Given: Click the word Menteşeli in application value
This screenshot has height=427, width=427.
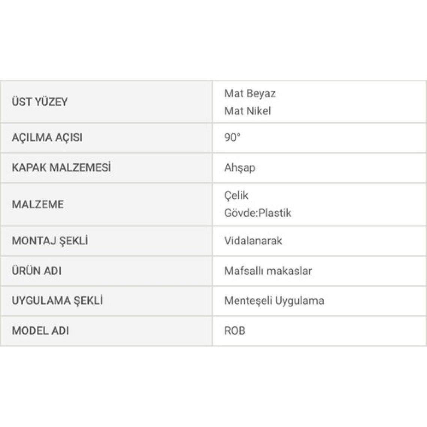Looking at the screenshot, I should [x=248, y=301].
